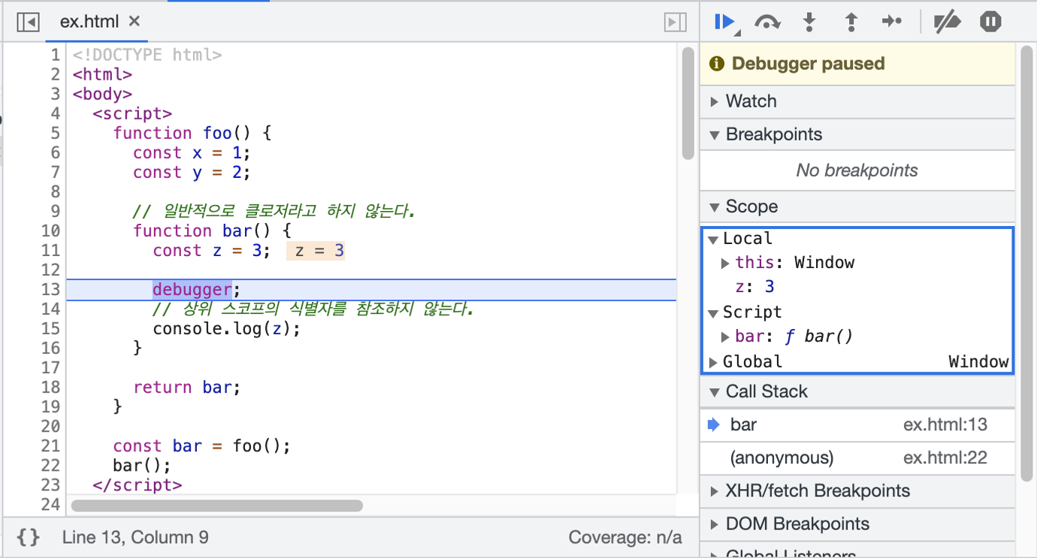Click line number 13 in gutter
Image resolution: width=1037 pixels, height=558 pixels.
[x=50, y=290]
